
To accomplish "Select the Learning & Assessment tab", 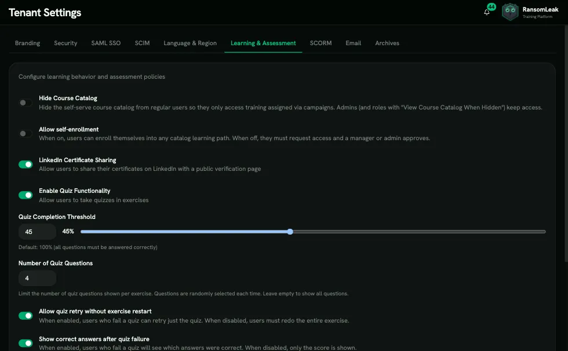I will [x=263, y=43].
